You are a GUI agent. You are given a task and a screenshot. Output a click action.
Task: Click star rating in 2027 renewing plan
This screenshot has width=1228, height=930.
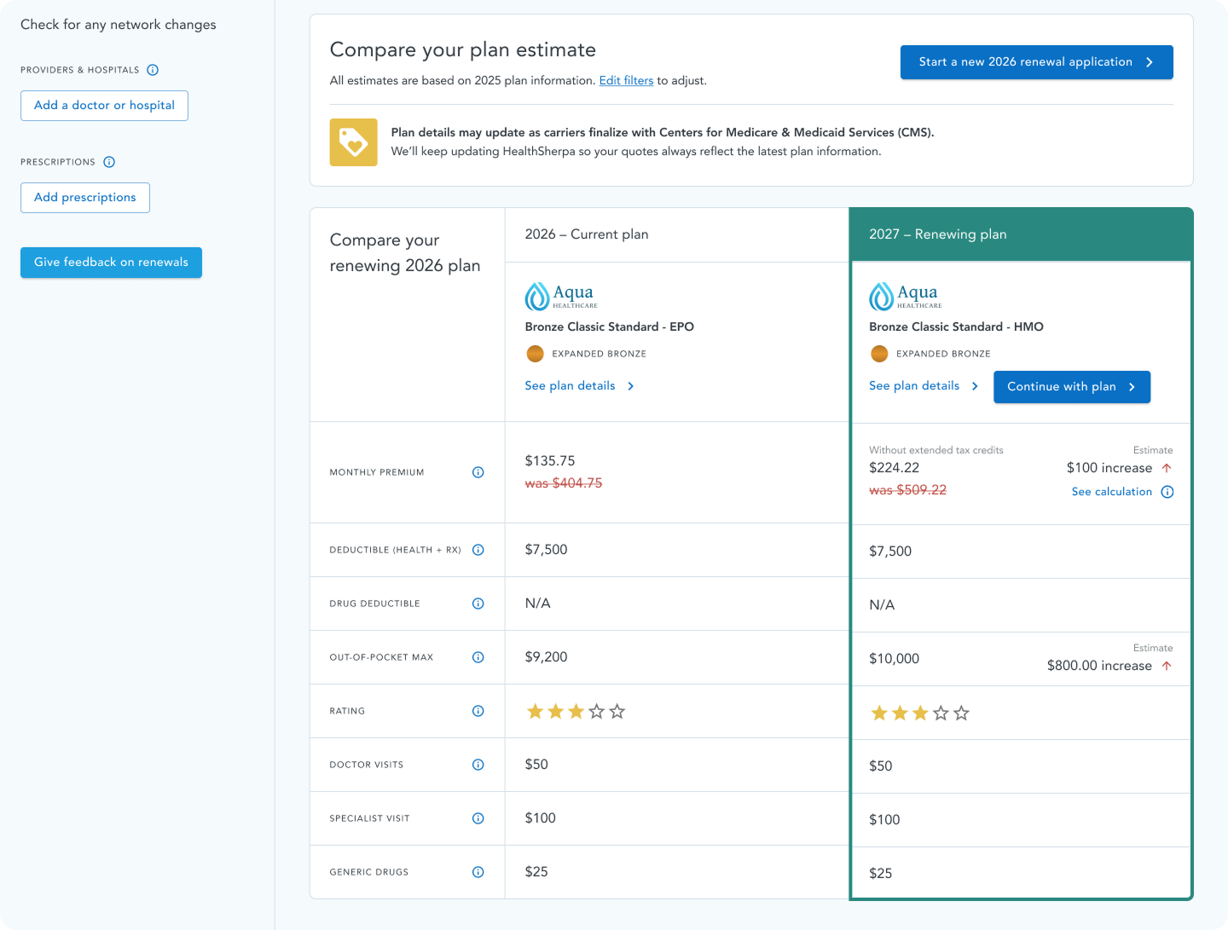920,713
